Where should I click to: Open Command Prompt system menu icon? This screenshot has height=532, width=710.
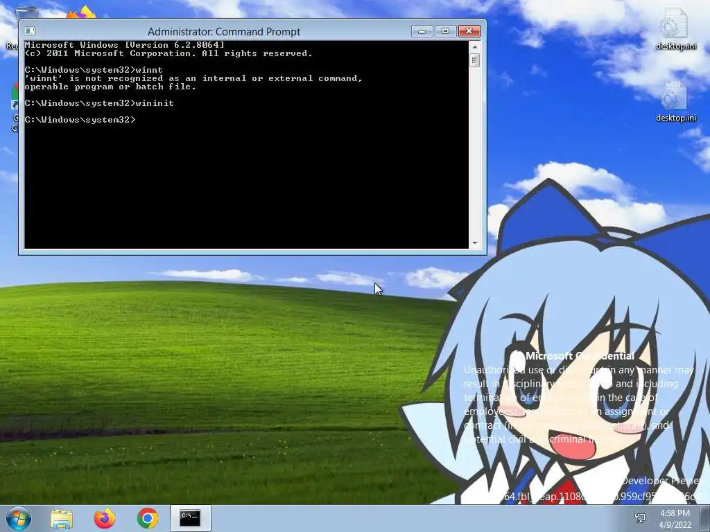[30, 30]
